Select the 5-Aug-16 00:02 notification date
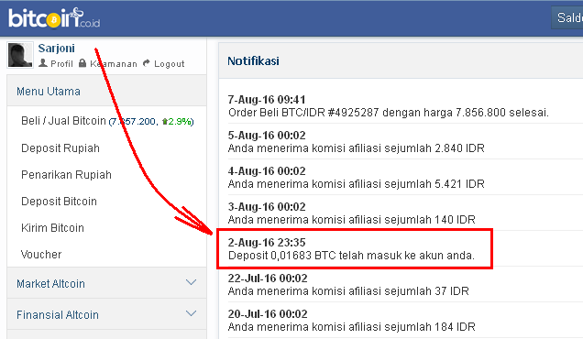Image resolution: width=583 pixels, height=339 pixels. pyautogui.click(x=267, y=136)
